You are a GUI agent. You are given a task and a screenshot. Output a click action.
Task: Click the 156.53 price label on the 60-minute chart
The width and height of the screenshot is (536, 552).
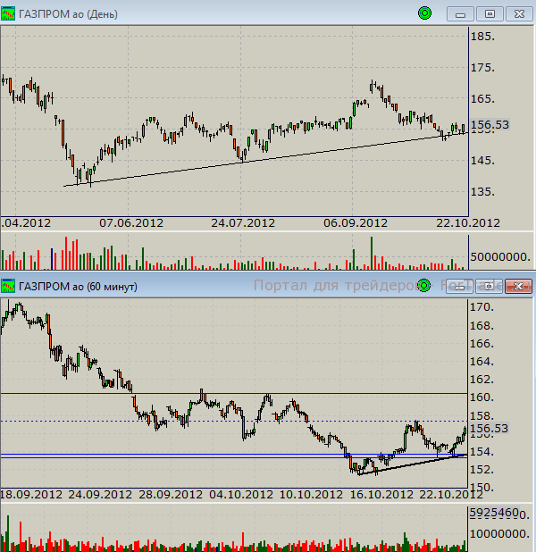490,429
